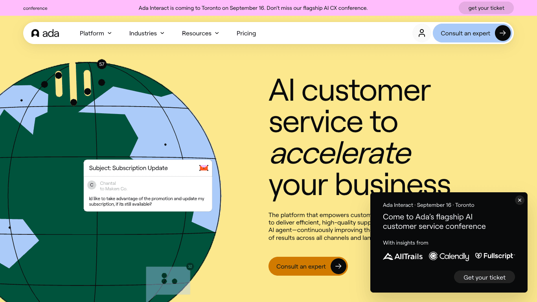
Task: Click the grey square overlay on globe
Action: [168, 284]
